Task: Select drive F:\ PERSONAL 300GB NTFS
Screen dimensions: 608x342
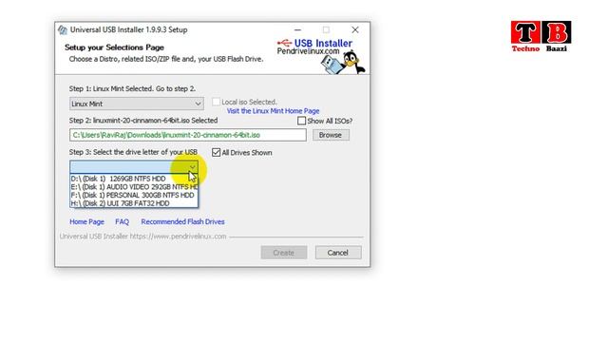Action: (134, 195)
